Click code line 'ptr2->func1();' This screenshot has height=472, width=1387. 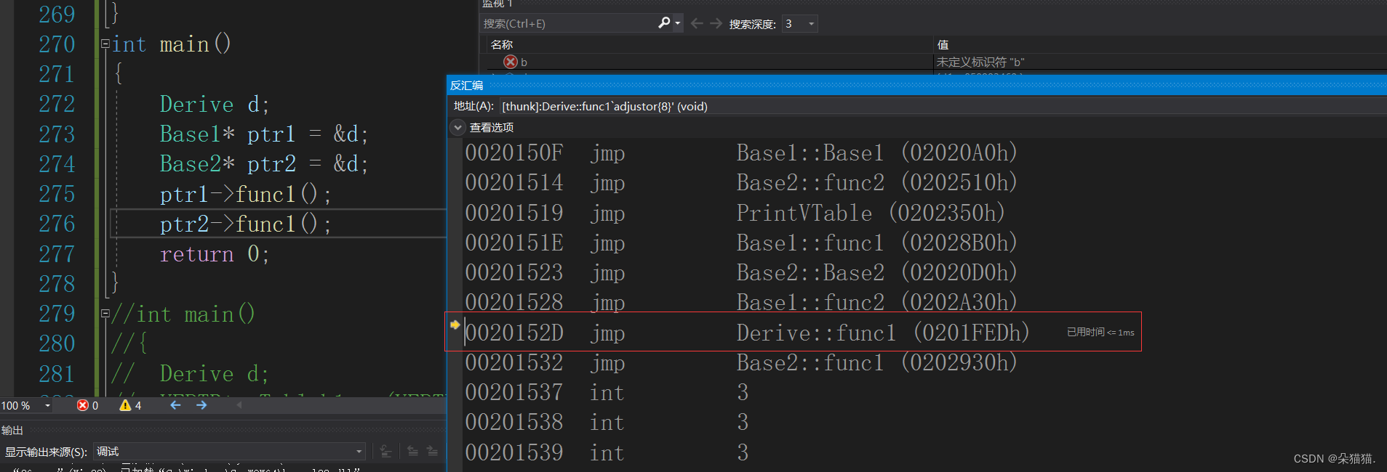[246, 224]
